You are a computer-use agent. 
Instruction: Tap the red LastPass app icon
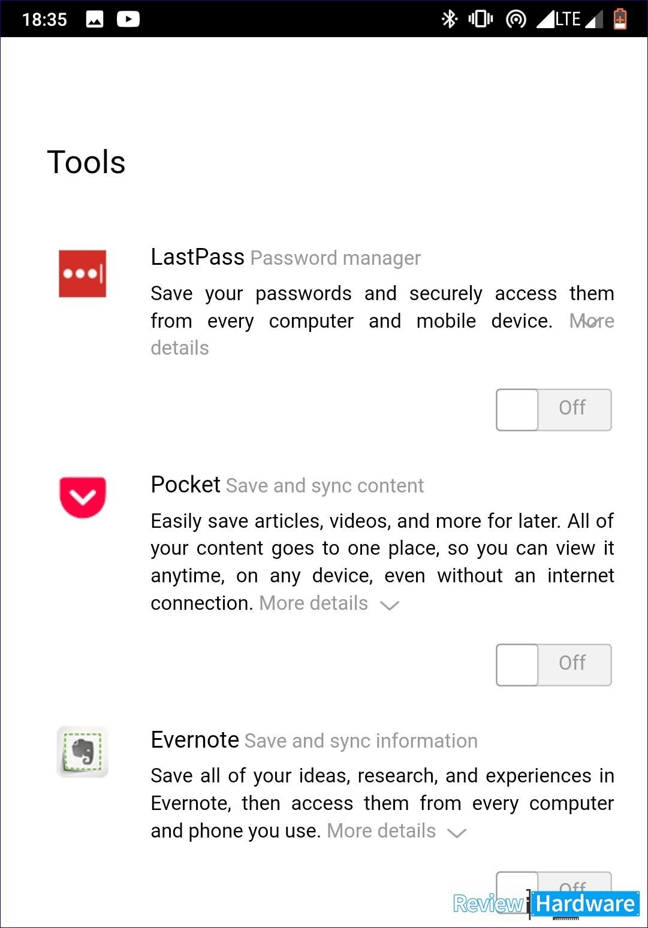point(83,274)
